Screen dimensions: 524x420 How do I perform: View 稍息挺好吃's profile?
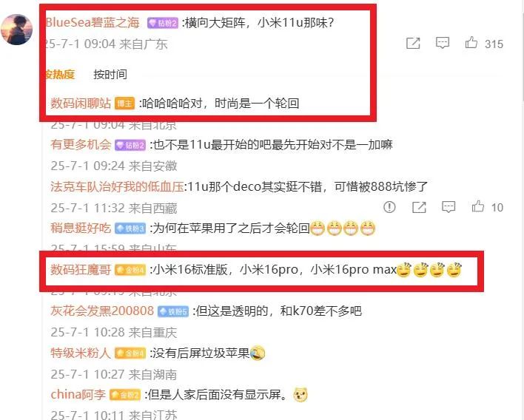click(81, 228)
